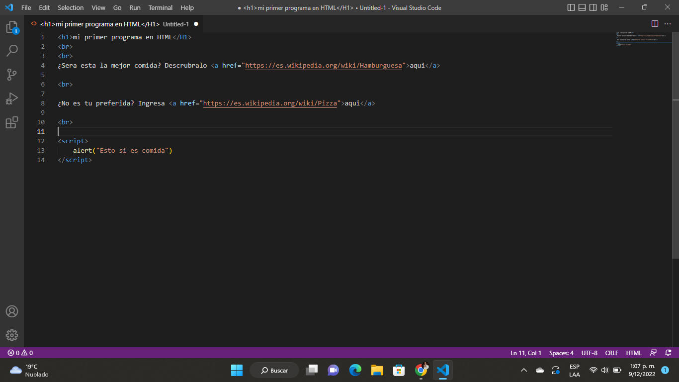Screen dimensions: 679x382
Task: Open Google Chrome from taskbar
Action: click(x=421, y=370)
